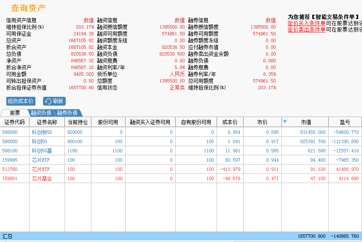Image resolution: width=362 pixels, height=242 pixels.
Task: Click market value 825391.700
Action: point(313,141)
